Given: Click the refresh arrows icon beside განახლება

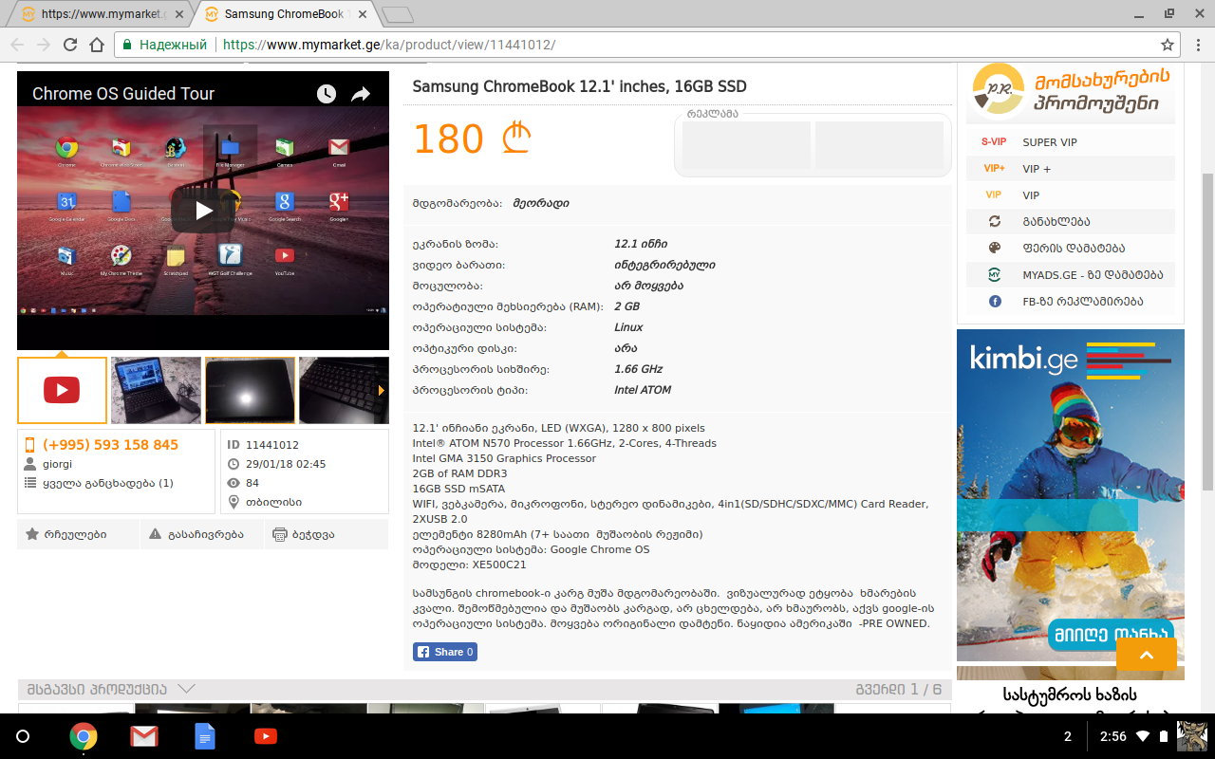Looking at the screenshot, I should 995,222.
